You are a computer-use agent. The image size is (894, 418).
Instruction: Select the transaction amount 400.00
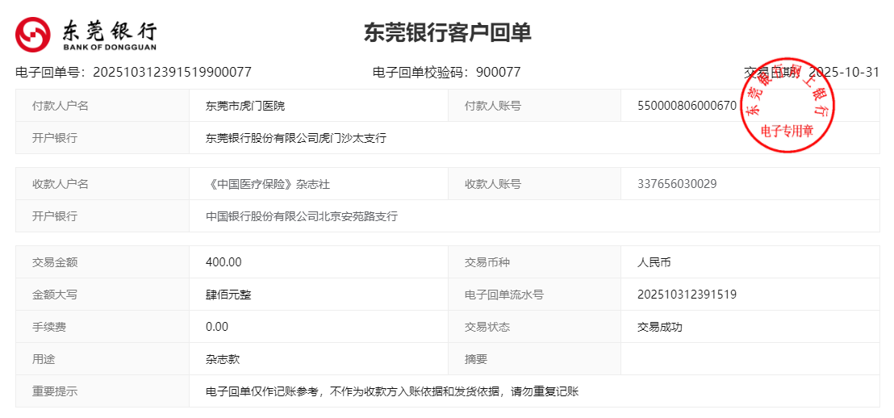coord(223,262)
